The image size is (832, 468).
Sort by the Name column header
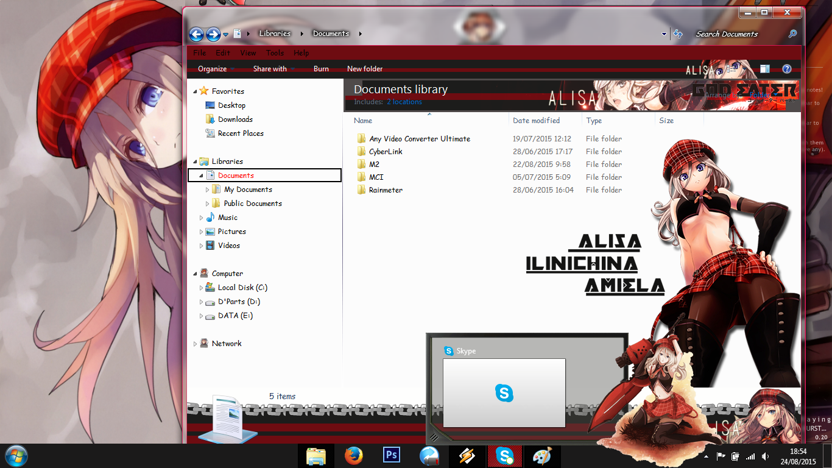[362, 121]
